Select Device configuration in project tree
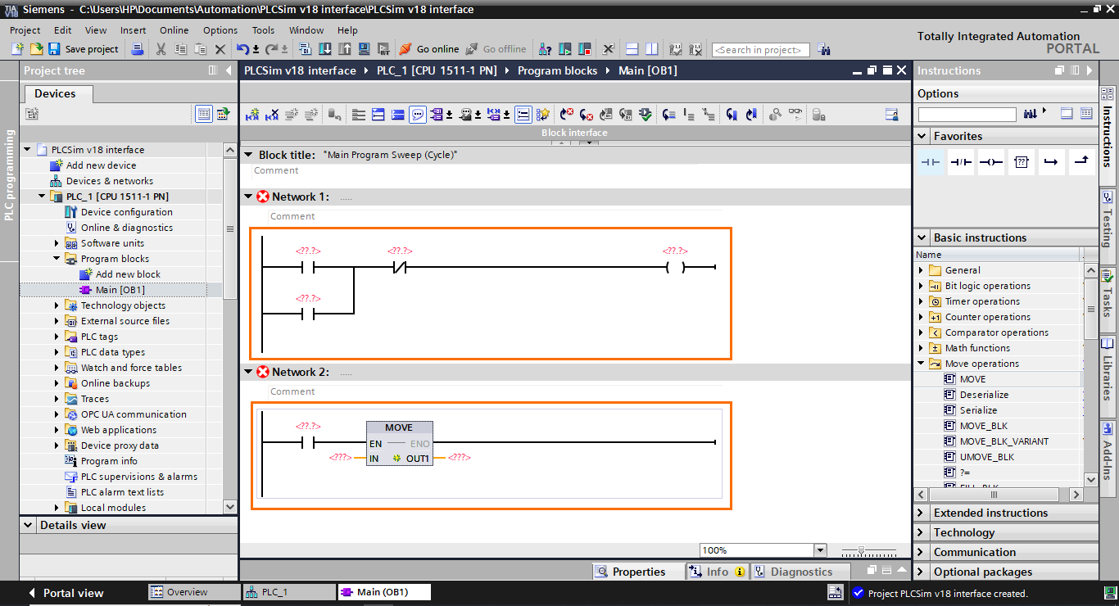The width and height of the screenshot is (1119, 606). click(x=126, y=212)
